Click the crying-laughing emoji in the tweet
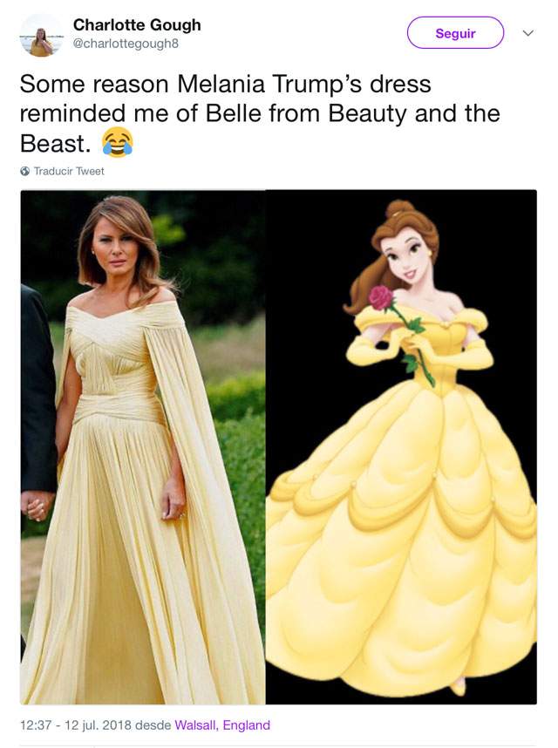The height and width of the screenshot is (748, 558). coord(118,142)
